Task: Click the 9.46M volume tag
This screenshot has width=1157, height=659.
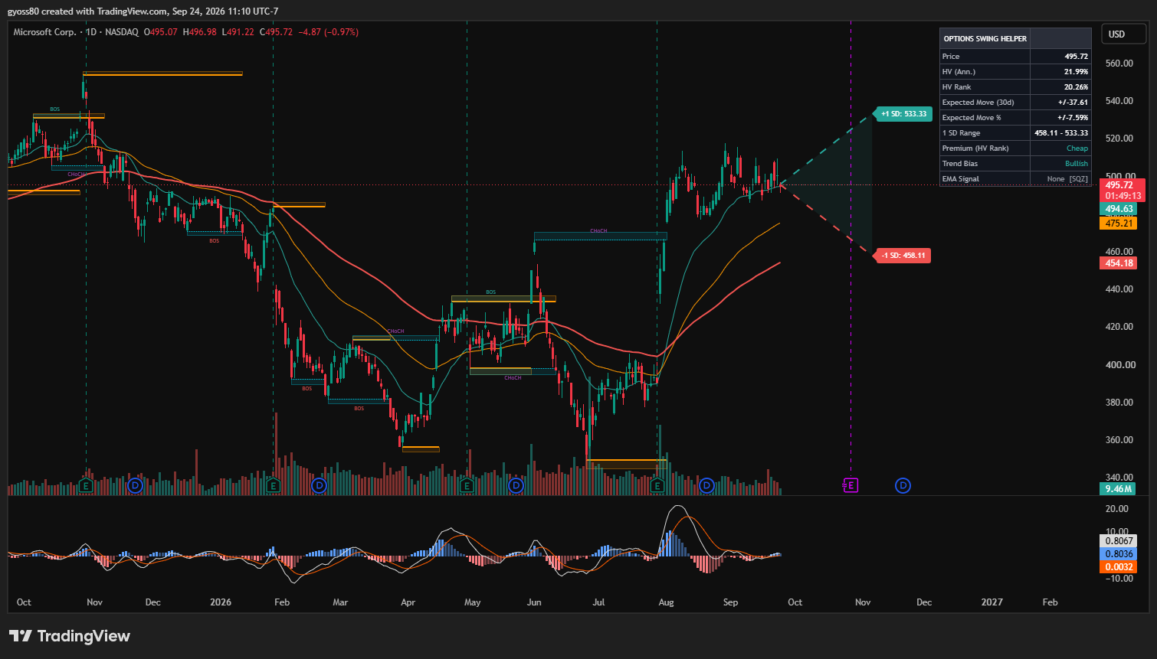Action: [1118, 489]
